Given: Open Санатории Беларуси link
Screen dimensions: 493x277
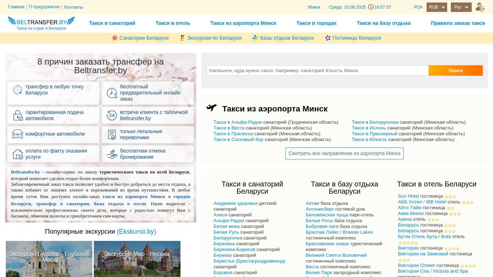Looking at the screenshot, I should coord(144,38).
